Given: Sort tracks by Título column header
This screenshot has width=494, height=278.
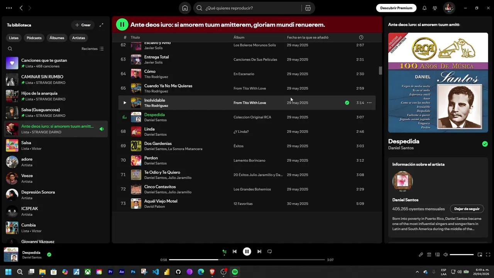Looking at the screenshot, I should tap(135, 37).
